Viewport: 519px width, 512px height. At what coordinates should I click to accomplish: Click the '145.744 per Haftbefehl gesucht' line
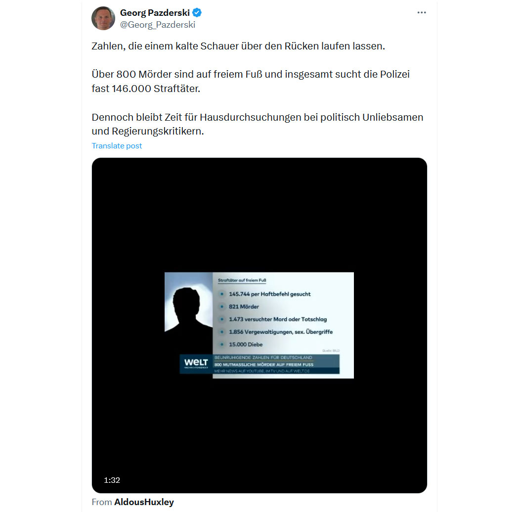269,294
